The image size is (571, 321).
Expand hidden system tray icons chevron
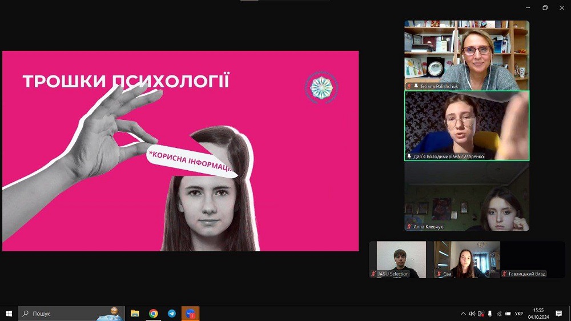click(x=463, y=314)
